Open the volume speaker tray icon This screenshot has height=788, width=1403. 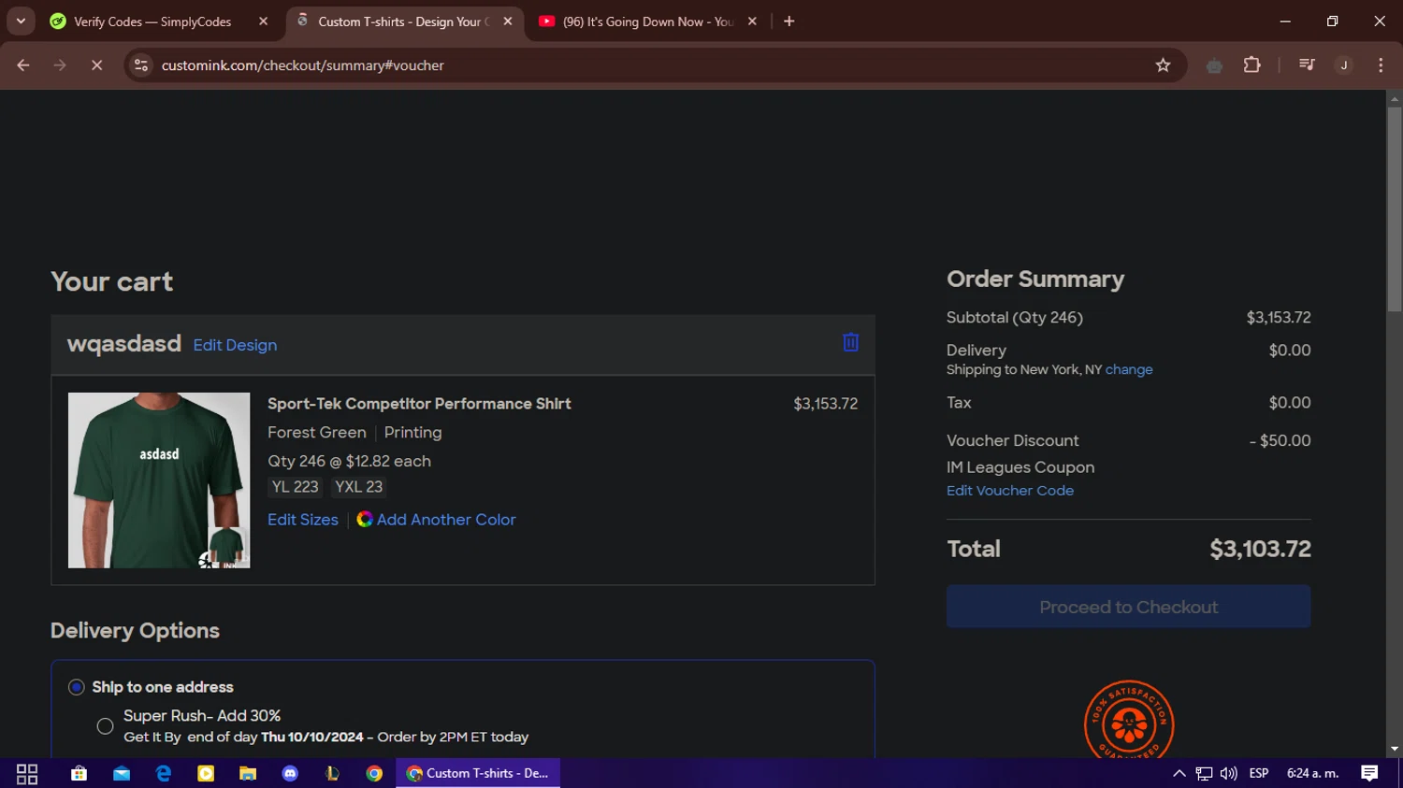point(1228,773)
